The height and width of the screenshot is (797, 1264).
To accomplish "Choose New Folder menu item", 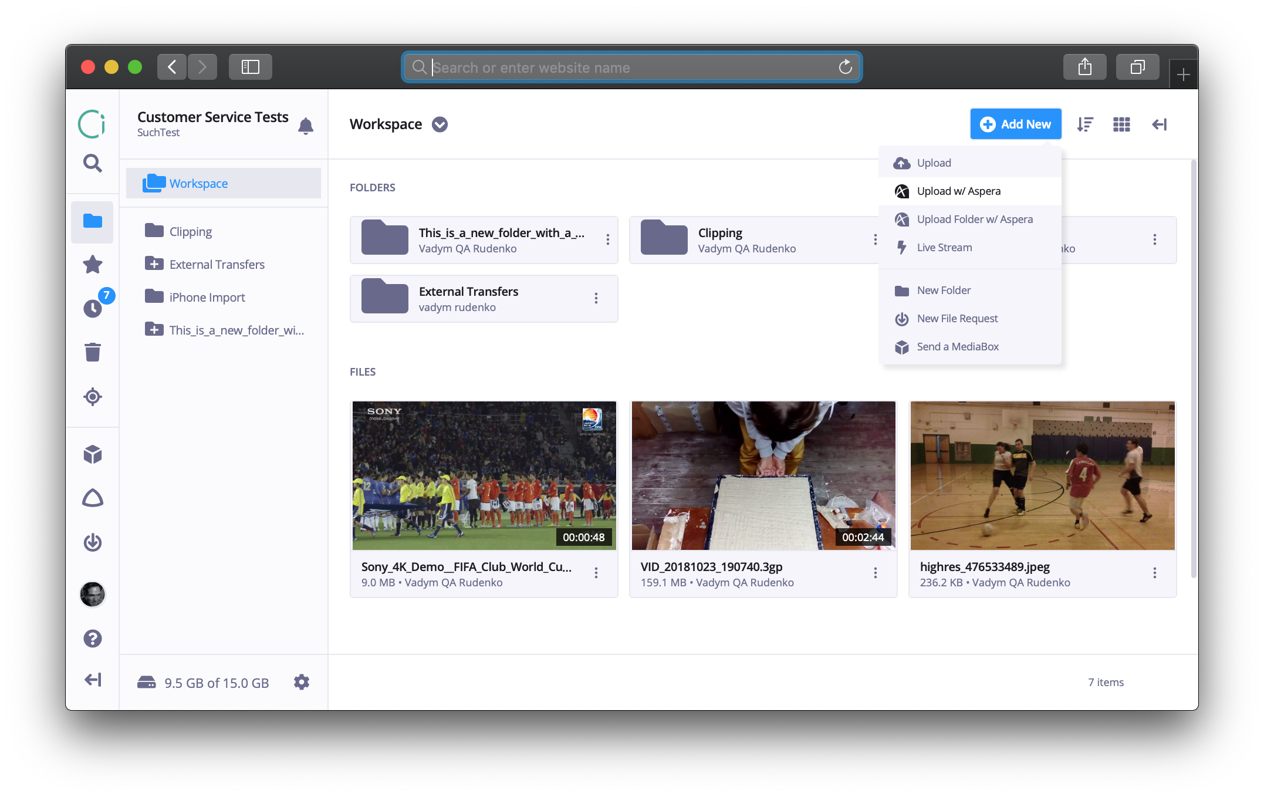I will 970,291.
